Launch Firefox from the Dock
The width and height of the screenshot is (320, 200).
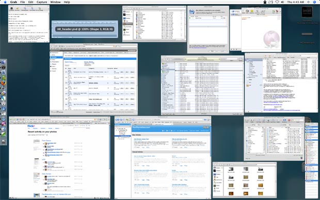pos(4,83)
